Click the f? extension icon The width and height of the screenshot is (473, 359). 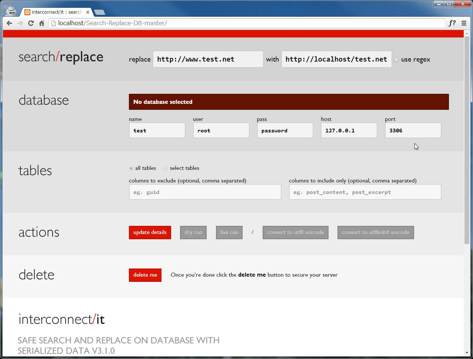pyautogui.click(x=452, y=23)
